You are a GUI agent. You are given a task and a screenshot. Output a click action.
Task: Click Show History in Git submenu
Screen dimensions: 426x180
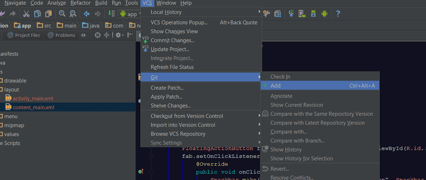coord(286,150)
